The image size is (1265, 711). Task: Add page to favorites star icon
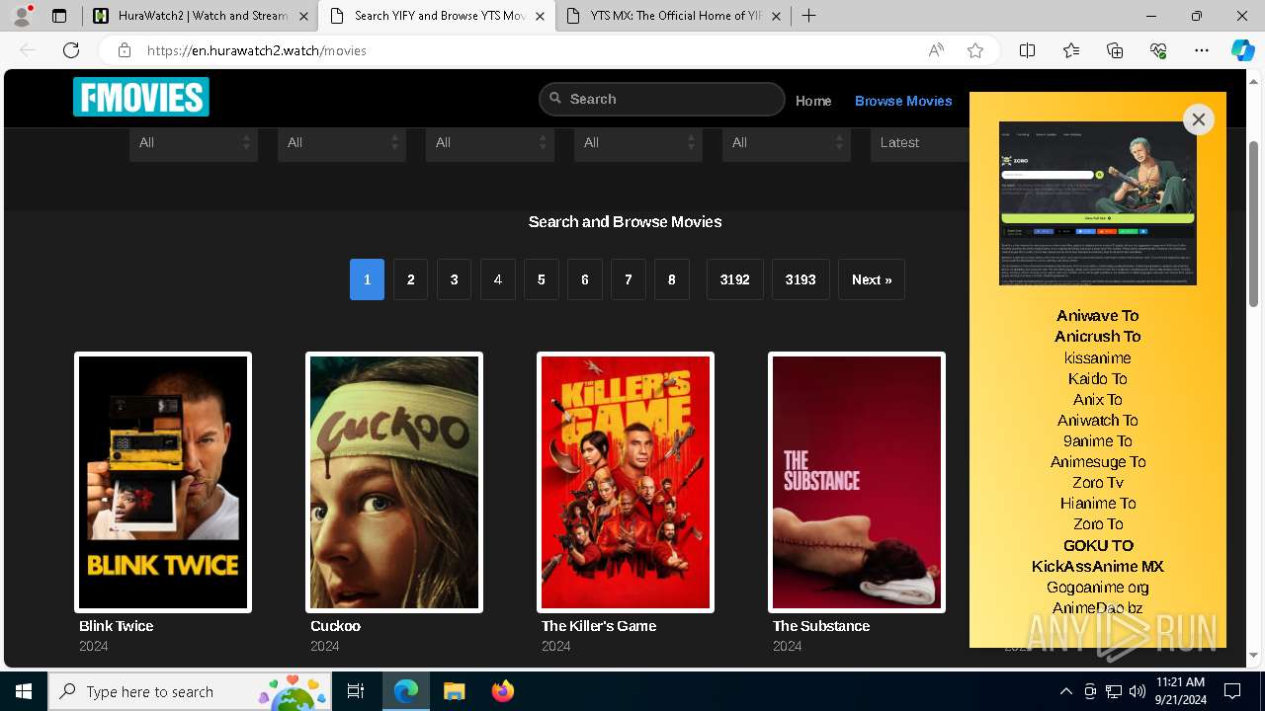[975, 50]
